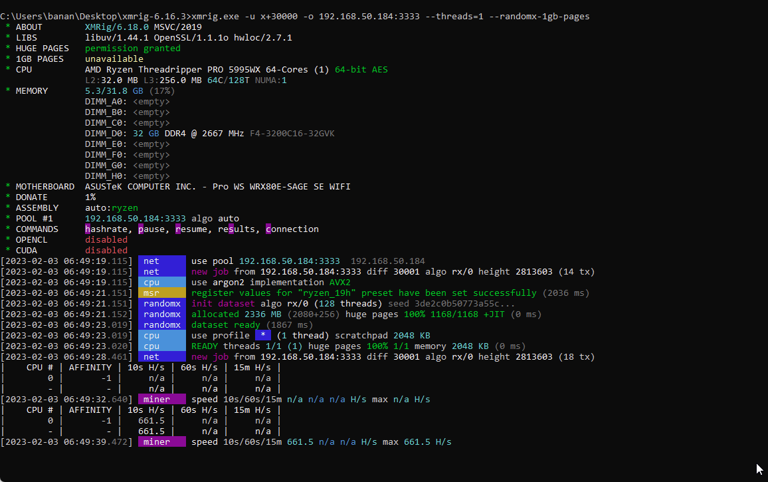Click the 'randomx' tag on 'dataset ready' line
The height and width of the screenshot is (482, 768).
(161, 325)
